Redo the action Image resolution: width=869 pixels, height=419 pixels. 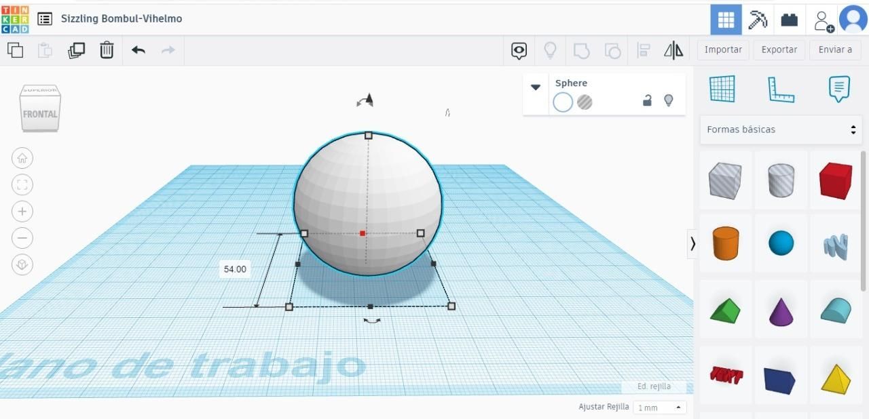pos(168,50)
